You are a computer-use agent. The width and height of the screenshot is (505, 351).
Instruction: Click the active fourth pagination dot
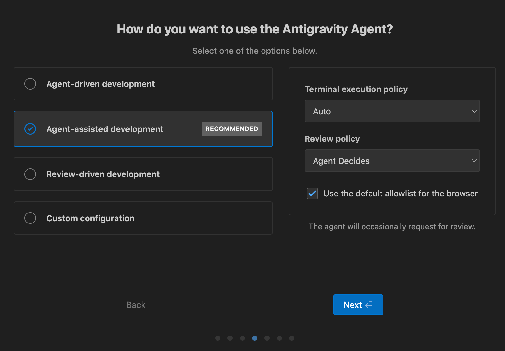[x=255, y=338]
